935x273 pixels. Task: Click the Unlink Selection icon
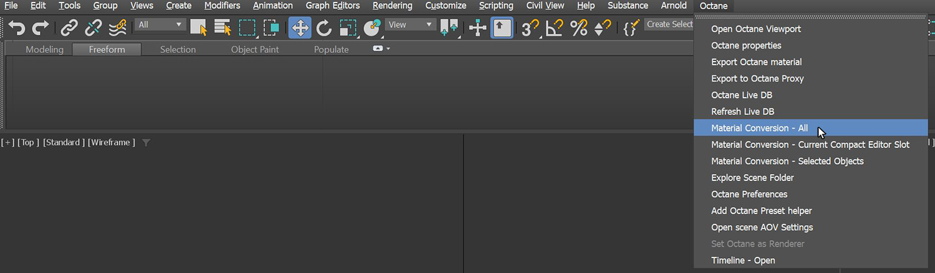(93, 28)
